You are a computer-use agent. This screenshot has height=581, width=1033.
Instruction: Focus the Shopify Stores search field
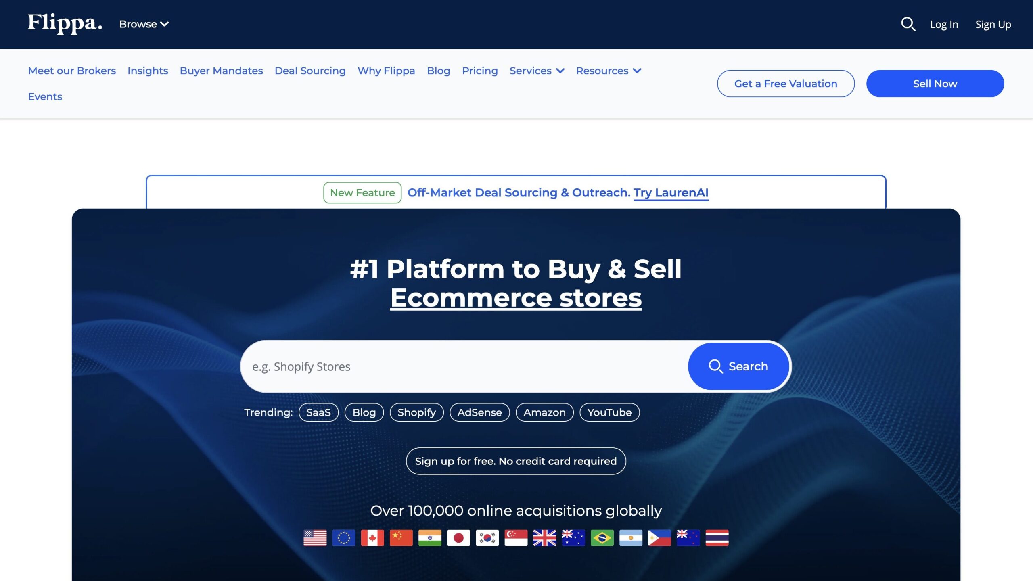click(x=464, y=366)
